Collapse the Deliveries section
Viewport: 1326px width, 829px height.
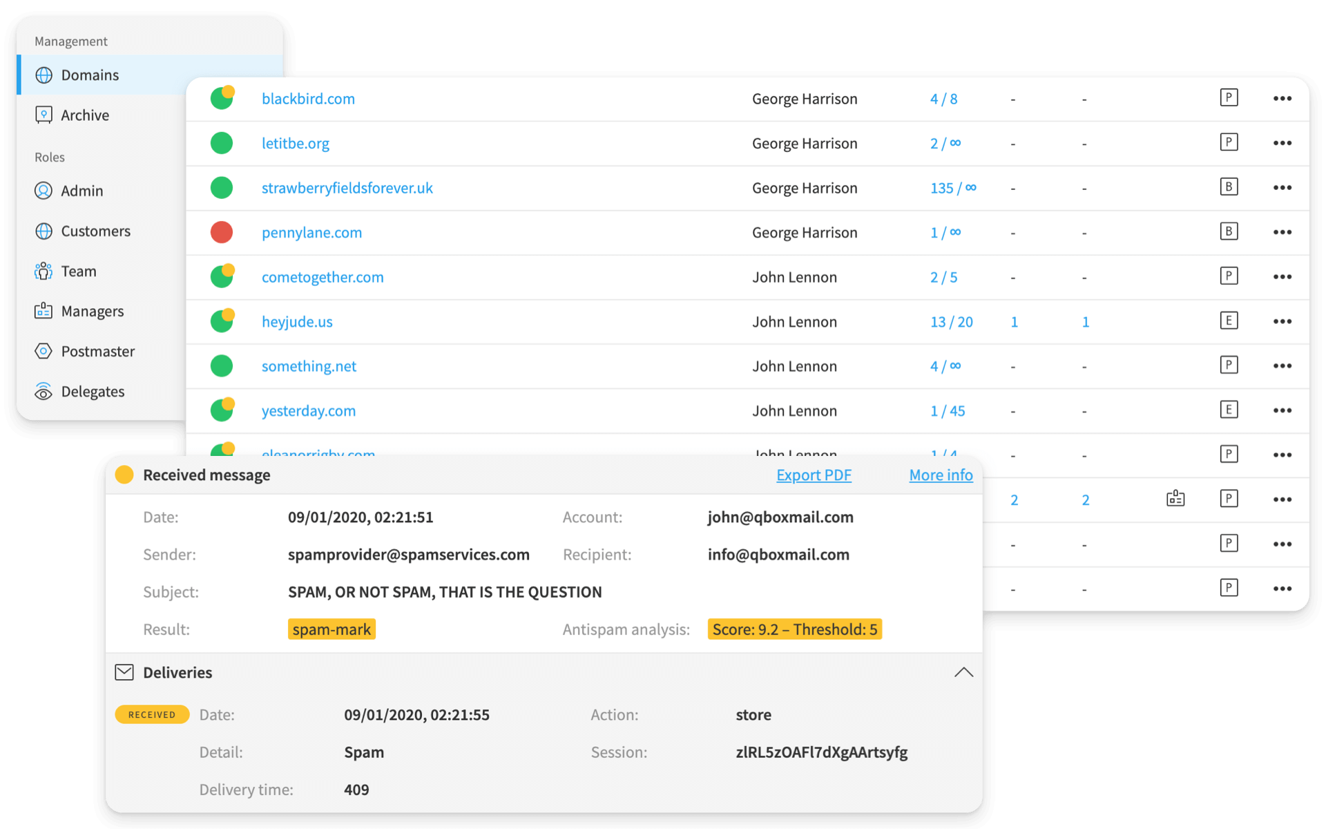[x=963, y=671]
